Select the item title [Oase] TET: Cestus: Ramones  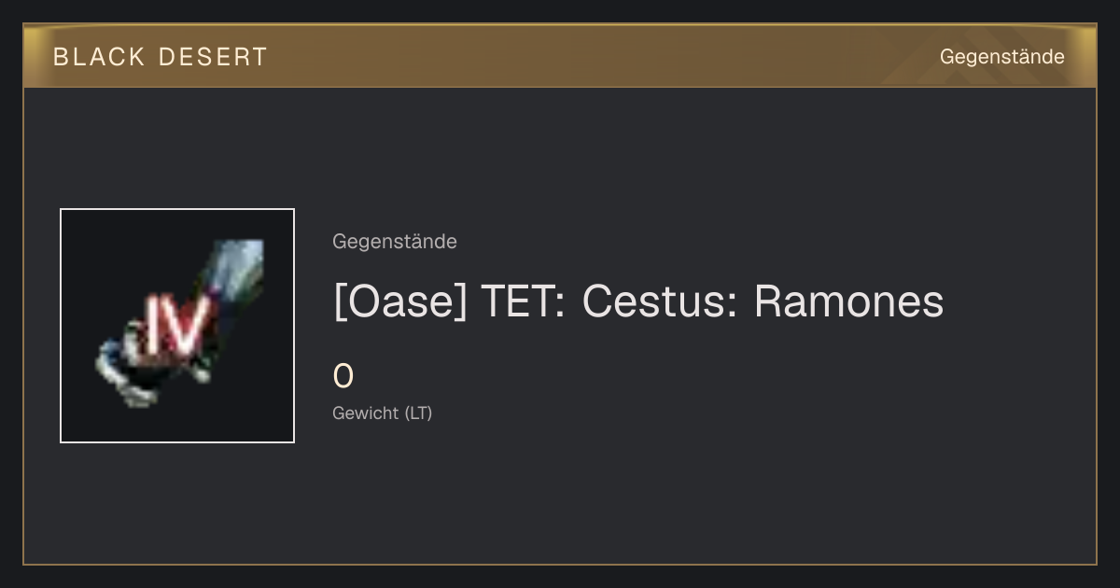[638, 301]
